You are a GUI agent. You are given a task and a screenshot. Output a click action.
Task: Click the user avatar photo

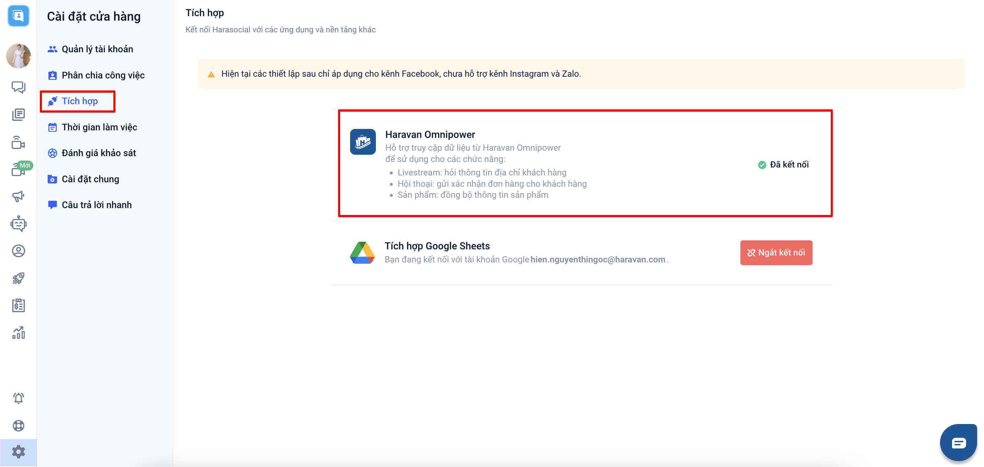[x=18, y=56]
